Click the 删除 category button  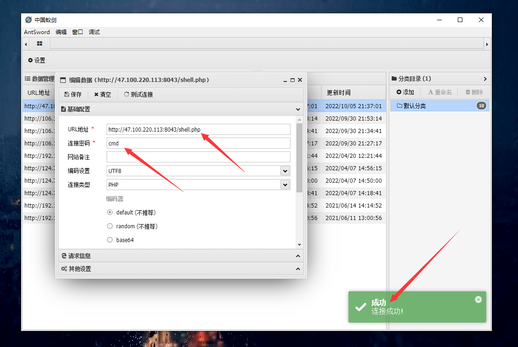474,92
